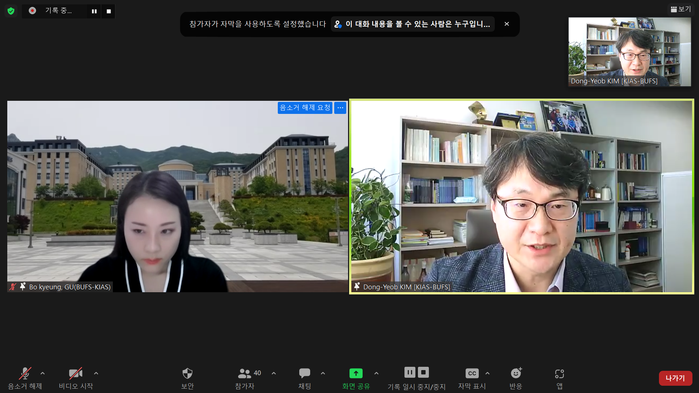
Task: Click red Leave (나가기) button
Action: pos(675,378)
